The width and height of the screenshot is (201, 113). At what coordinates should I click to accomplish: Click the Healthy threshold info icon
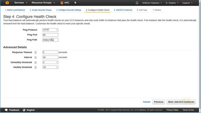click(35, 67)
